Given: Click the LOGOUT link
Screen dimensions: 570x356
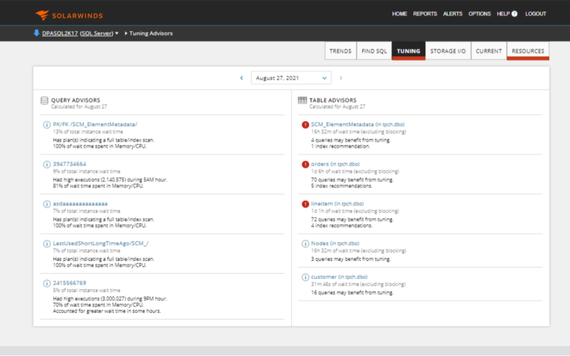Looking at the screenshot, I should pos(536,13).
